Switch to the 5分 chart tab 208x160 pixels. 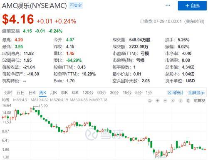pyautogui.click(x=138, y=92)
